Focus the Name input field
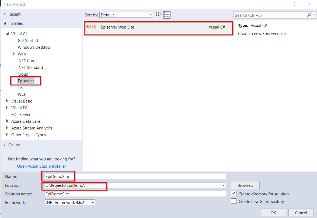The height and width of the screenshot is (218, 317). [x=135, y=176]
